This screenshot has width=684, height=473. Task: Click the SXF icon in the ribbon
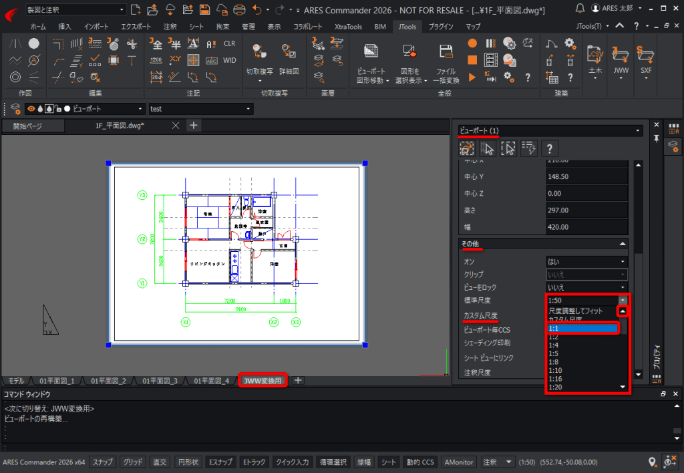(646, 54)
